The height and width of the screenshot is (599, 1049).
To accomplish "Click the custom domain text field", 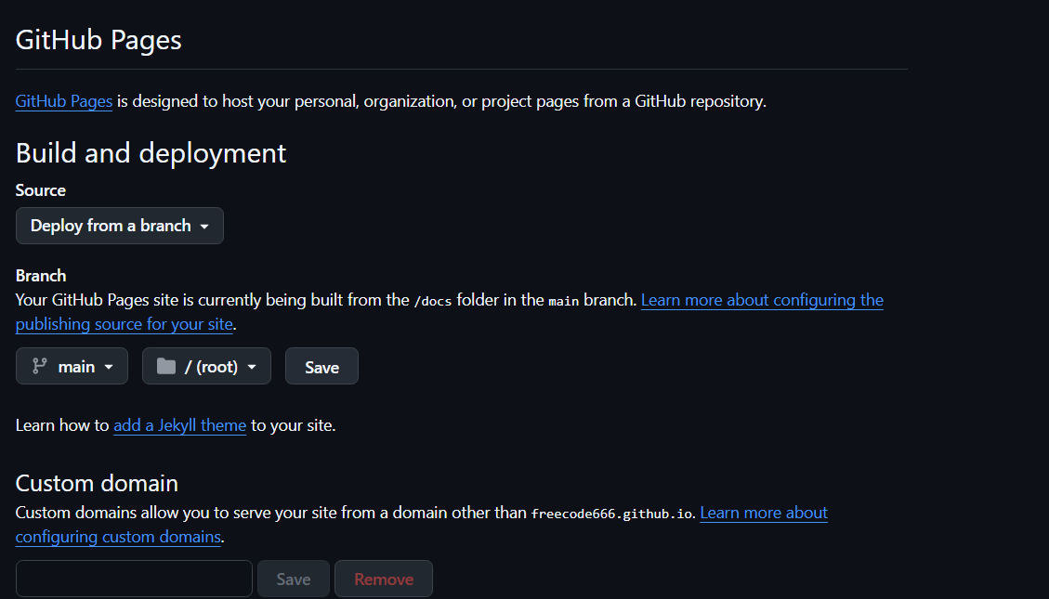I will tap(134, 579).
